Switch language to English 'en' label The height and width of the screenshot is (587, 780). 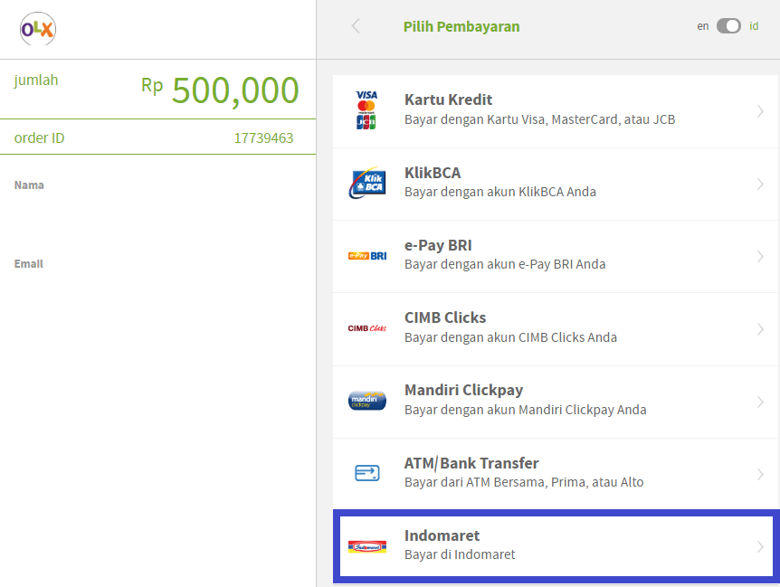click(x=703, y=26)
